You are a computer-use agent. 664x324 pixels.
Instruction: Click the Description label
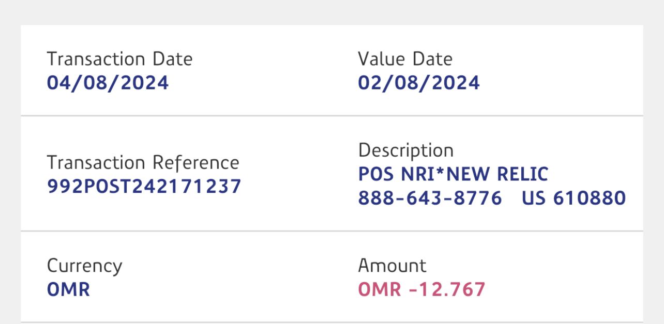pos(405,150)
